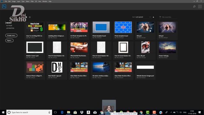Click the ENG language indicator
Viewport: 204px width, 115px height.
[x=185, y=112]
